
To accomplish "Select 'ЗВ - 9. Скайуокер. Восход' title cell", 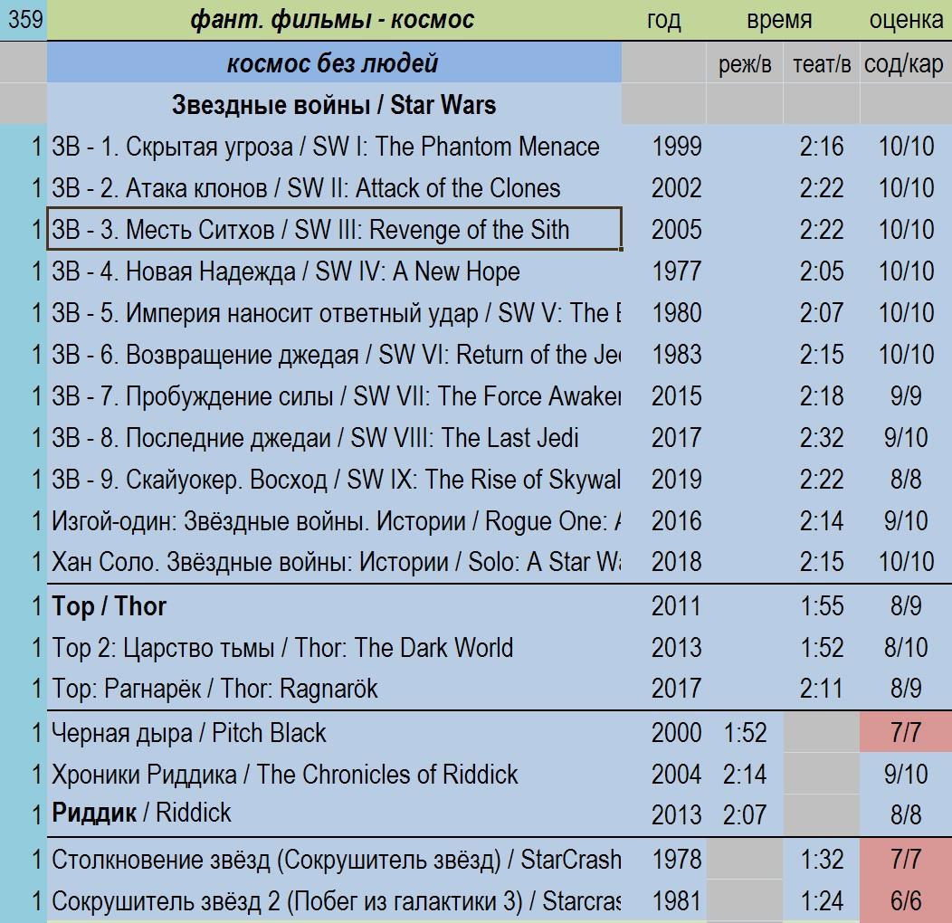I will (334, 479).
